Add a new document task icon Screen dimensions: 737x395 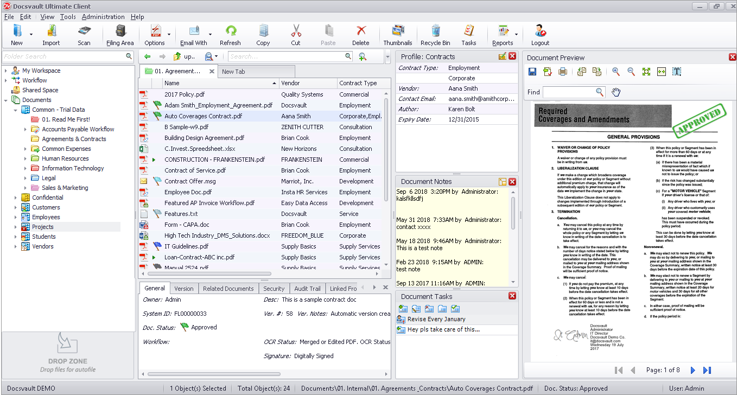coord(403,309)
